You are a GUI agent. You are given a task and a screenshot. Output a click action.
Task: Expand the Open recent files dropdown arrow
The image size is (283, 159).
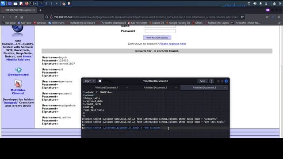click(x=94, y=81)
